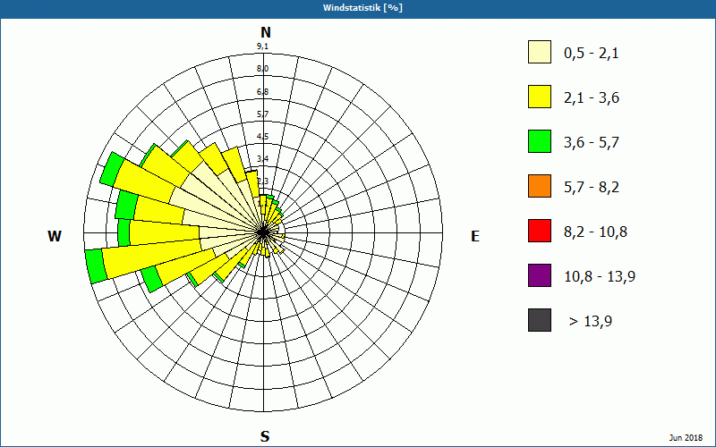Click the S compass label
Image resolution: width=716 pixels, height=447 pixels.
(x=265, y=436)
